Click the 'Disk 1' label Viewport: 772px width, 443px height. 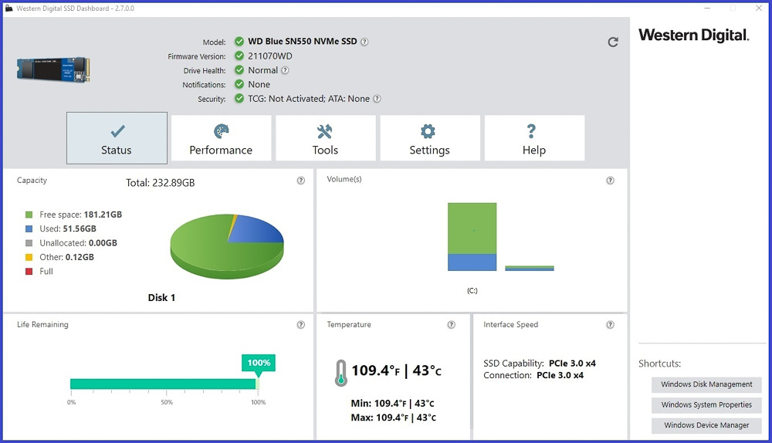(161, 298)
